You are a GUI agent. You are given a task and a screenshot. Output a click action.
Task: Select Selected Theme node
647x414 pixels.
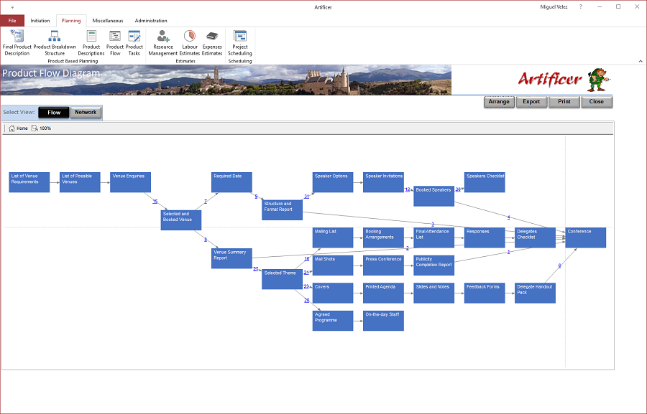pos(283,279)
